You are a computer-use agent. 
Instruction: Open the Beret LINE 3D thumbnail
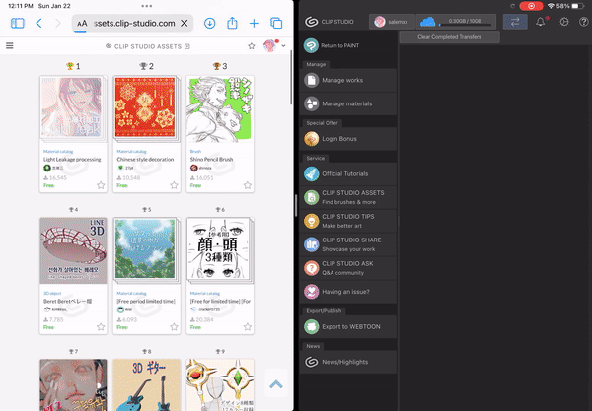click(x=73, y=250)
